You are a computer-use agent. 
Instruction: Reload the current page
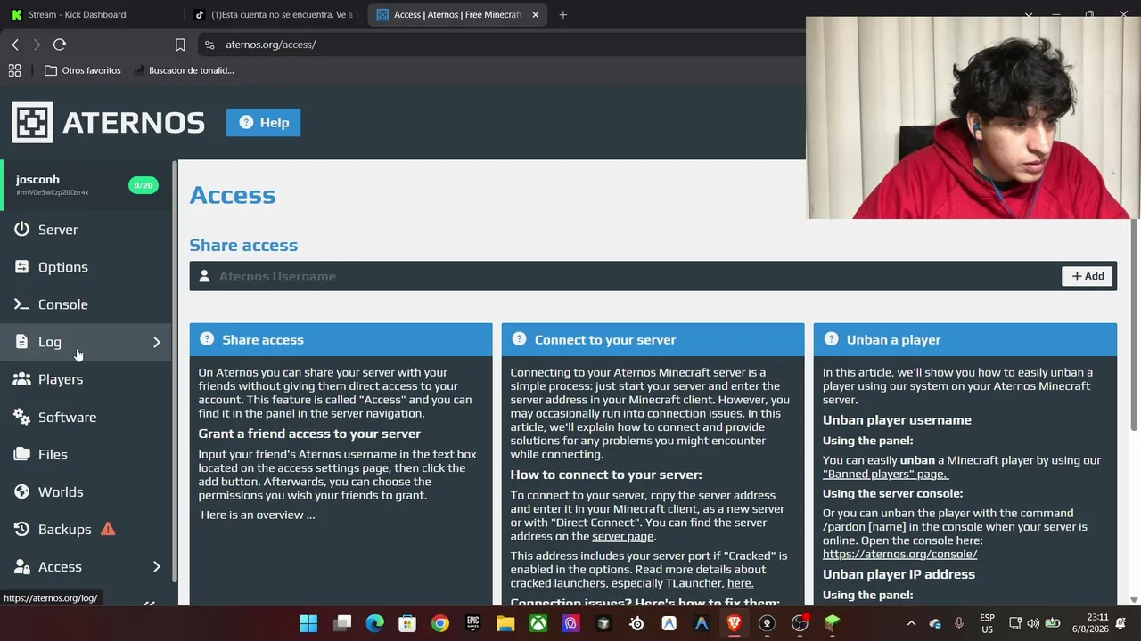coord(60,45)
